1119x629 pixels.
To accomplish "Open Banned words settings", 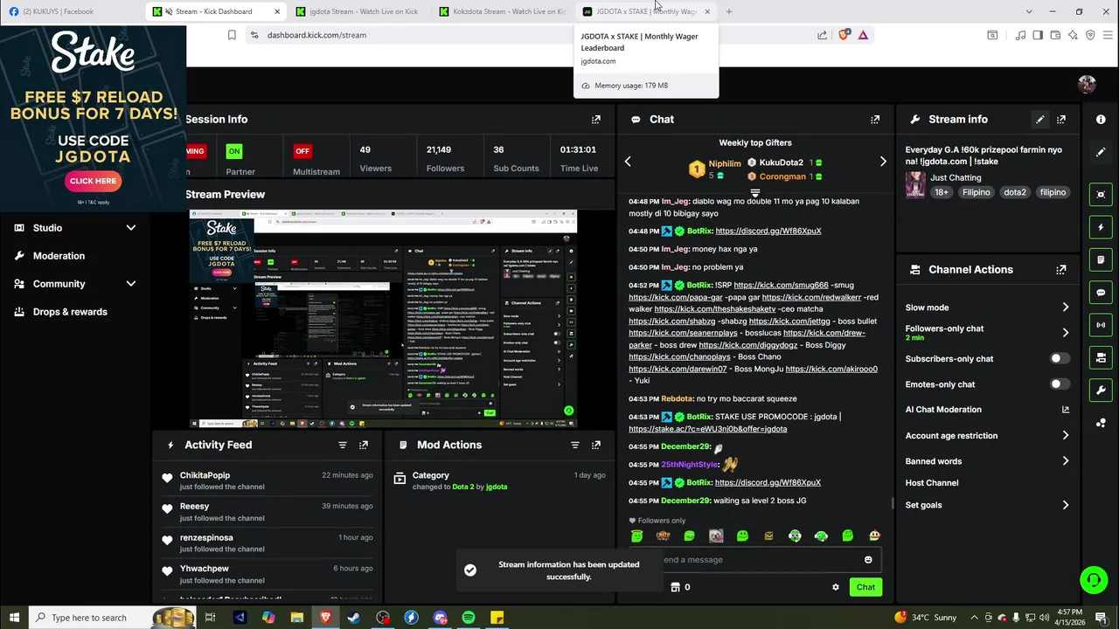I will click(988, 461).
